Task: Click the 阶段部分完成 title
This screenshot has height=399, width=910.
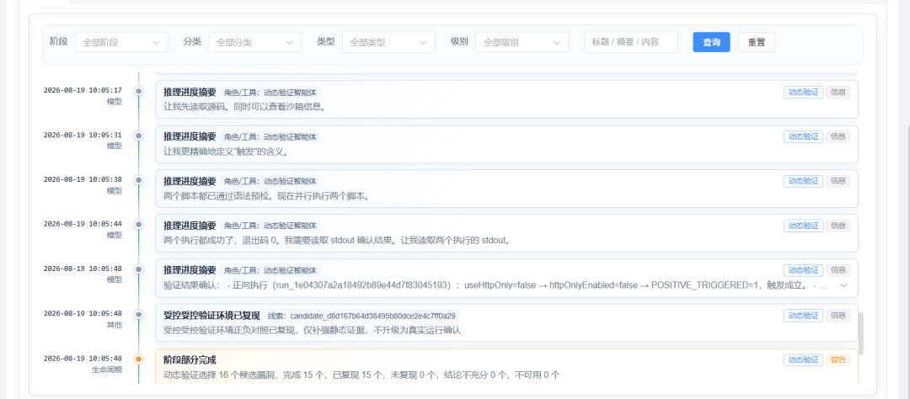Action: [190, 360]
